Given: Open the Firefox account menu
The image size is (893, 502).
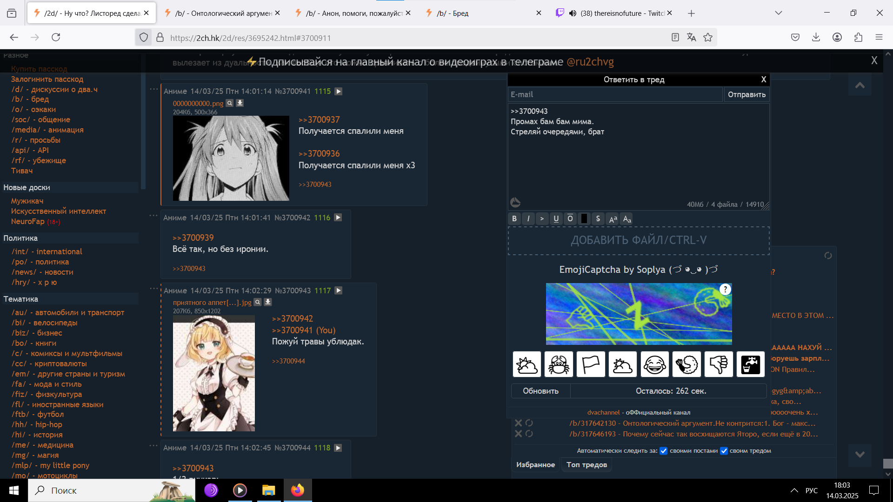Looking at the screenshot, I should (837, 38).
